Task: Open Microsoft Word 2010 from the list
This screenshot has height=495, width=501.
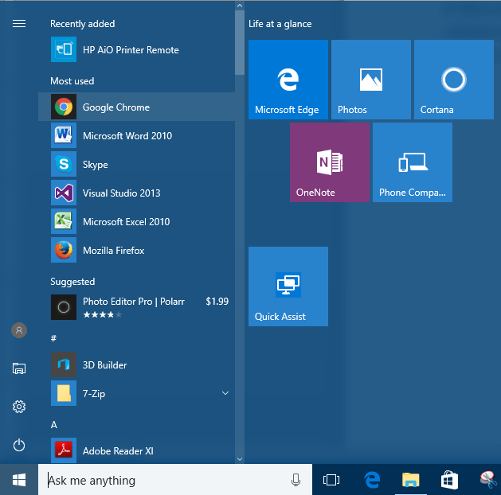Action: (127, 136)
